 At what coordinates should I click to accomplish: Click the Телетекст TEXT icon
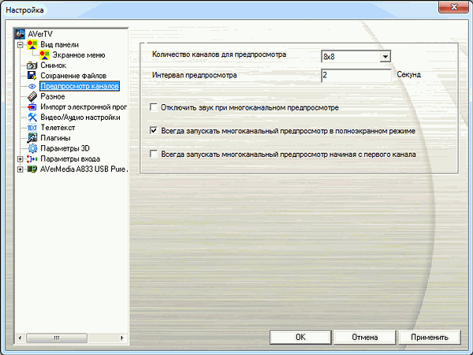32,128
